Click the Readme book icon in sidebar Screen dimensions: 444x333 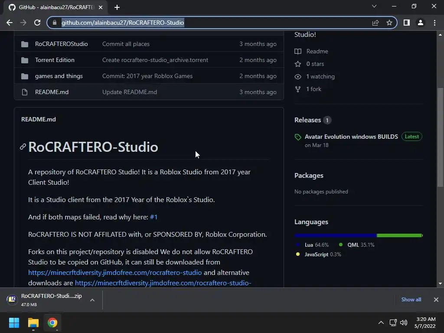tap(297, 51)
